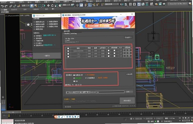Open the 编辑(E) menu
The image size is (193, 124).
(12, 2)
